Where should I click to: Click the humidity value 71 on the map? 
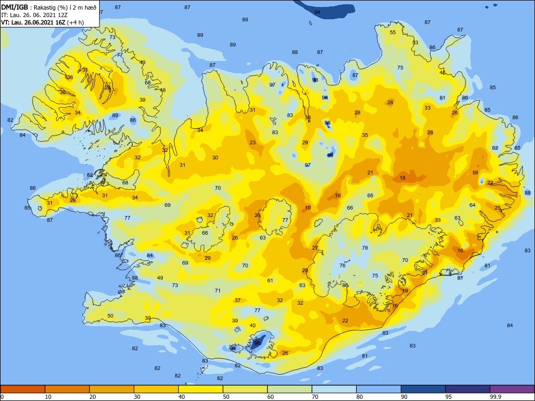[218, 291]
